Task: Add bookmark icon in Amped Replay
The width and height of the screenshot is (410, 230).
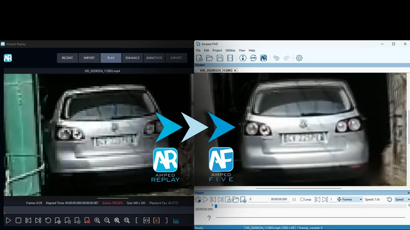Action: (58, 221)
